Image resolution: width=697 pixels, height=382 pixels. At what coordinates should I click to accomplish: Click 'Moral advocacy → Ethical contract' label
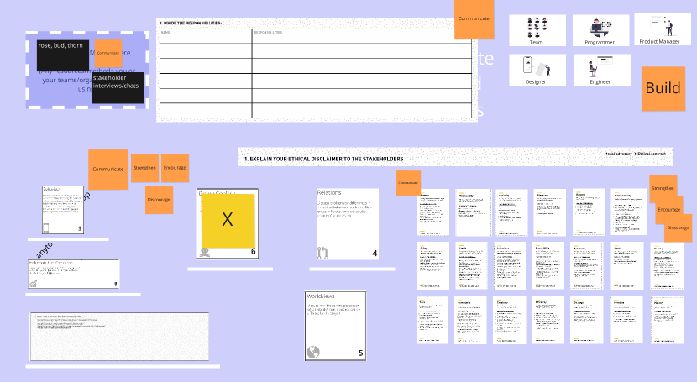635,154
